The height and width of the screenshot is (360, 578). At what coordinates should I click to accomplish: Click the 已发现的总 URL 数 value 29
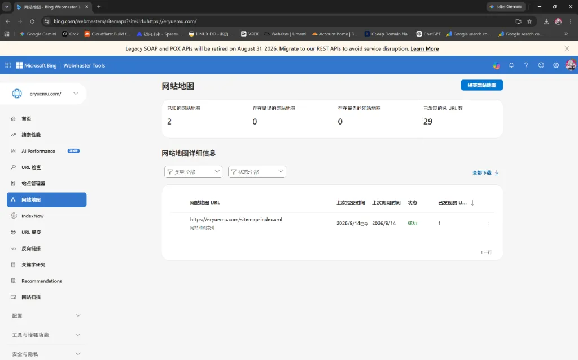[x=428, y=122]
